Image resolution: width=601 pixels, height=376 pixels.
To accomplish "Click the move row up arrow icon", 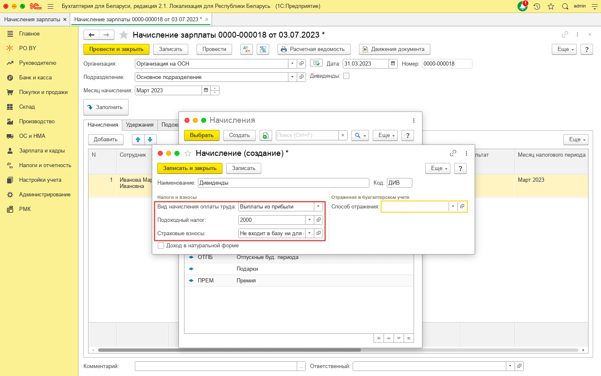I will [x=138, y=140].
